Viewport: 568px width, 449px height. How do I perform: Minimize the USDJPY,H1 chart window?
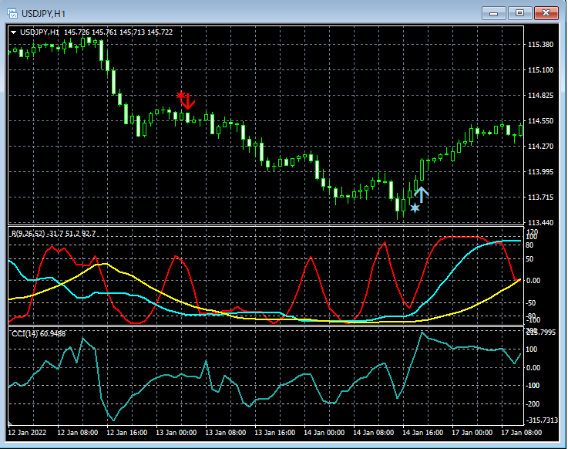(x=494, y=13)
